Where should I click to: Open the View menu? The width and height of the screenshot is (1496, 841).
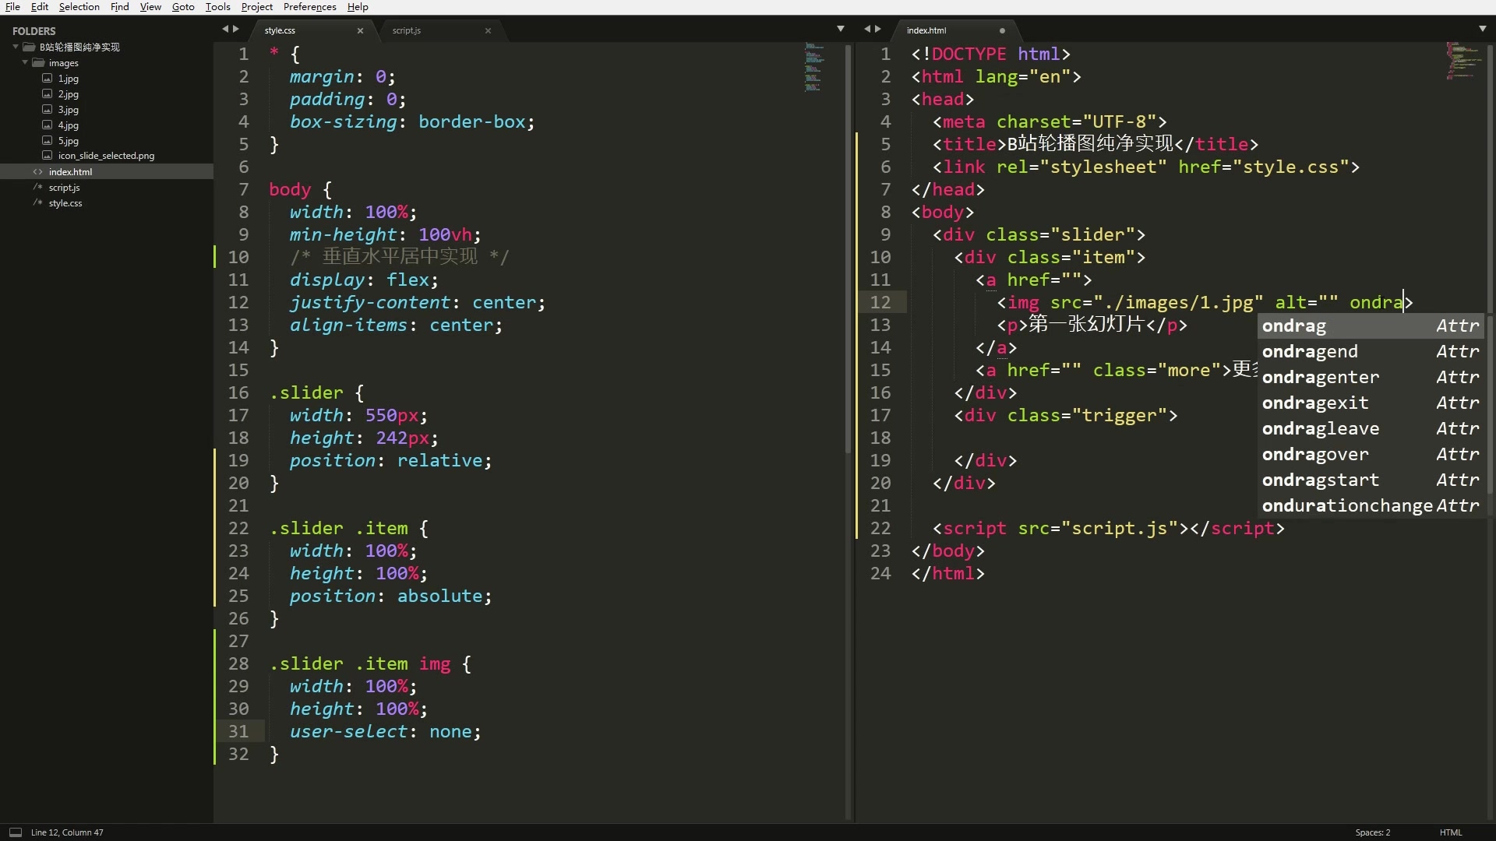pos(150,7)
